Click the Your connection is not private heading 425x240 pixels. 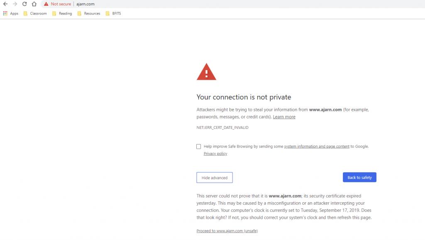coord(244,97)
